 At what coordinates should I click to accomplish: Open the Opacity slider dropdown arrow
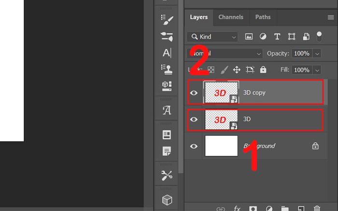tap(317, 53)
